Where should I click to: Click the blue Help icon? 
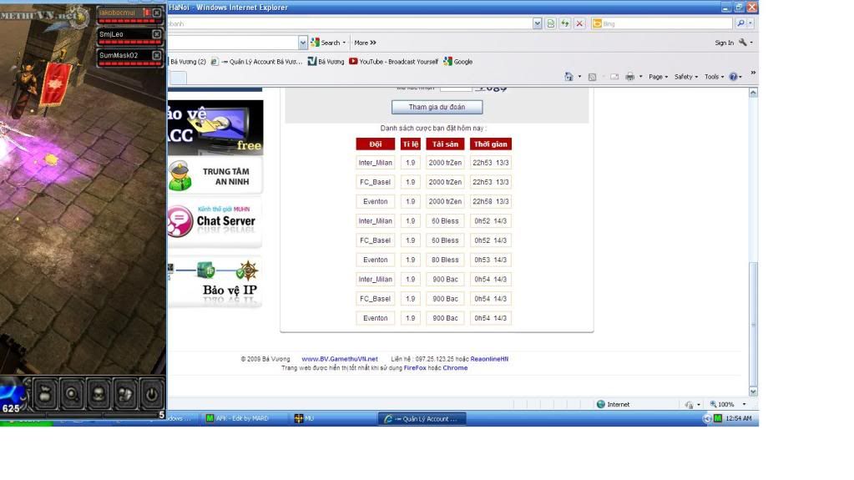point(733,77)
